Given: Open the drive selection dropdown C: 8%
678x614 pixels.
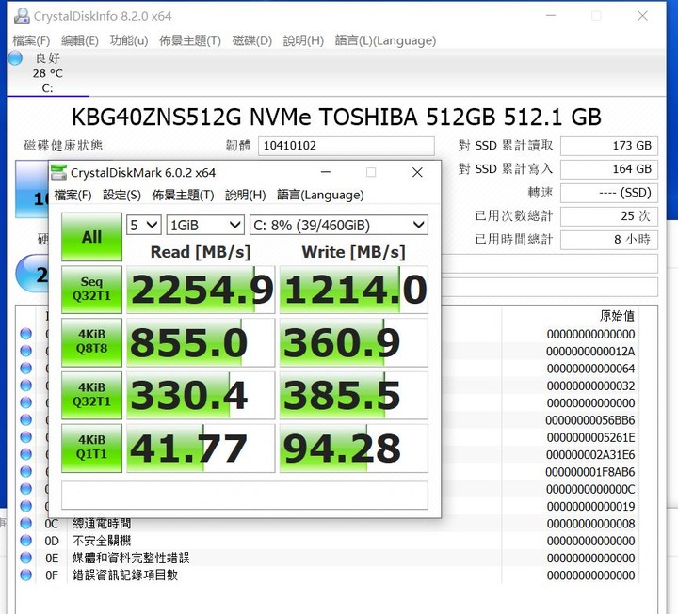Looking at the screenshot, I should point(339,225).
